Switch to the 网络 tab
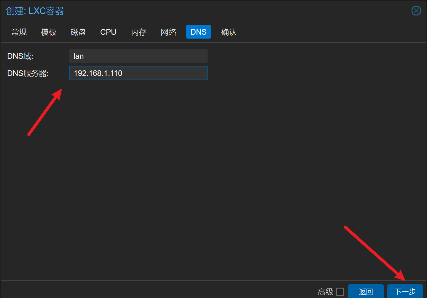 pyautogui.click(x=168, y=32)
